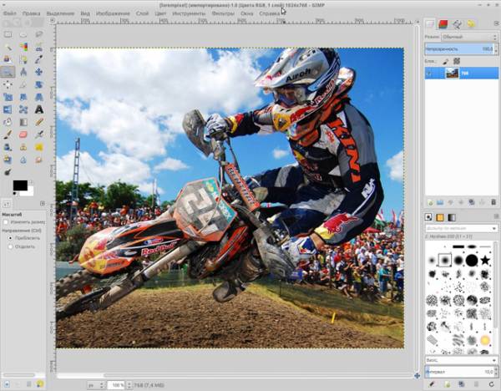Open the 'Фильтры' menu

(223, 14)
